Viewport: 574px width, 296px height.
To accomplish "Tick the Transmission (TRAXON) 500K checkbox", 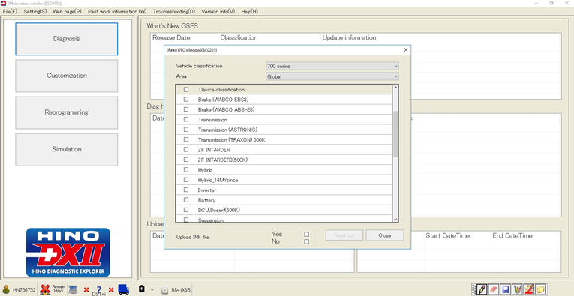I will click(186, 139).
